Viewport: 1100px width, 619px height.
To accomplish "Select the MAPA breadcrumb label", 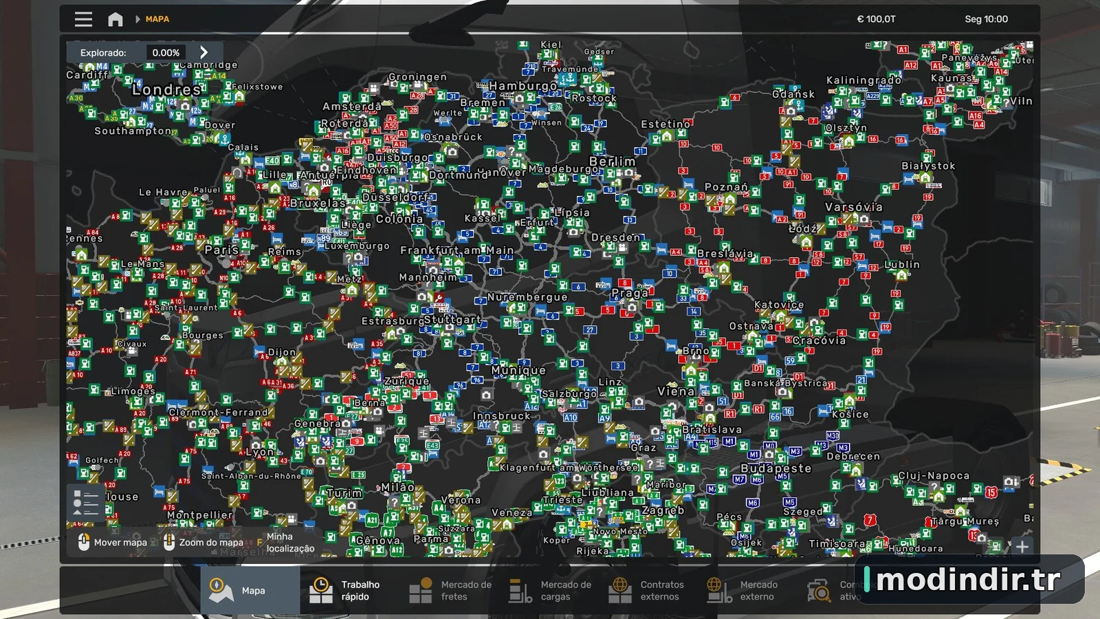I will click(157, 19).
